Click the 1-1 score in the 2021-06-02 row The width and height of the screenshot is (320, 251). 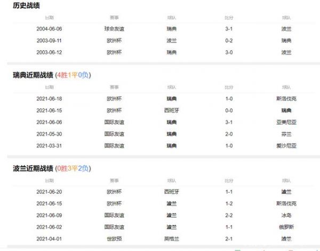[x=229, y=227]
